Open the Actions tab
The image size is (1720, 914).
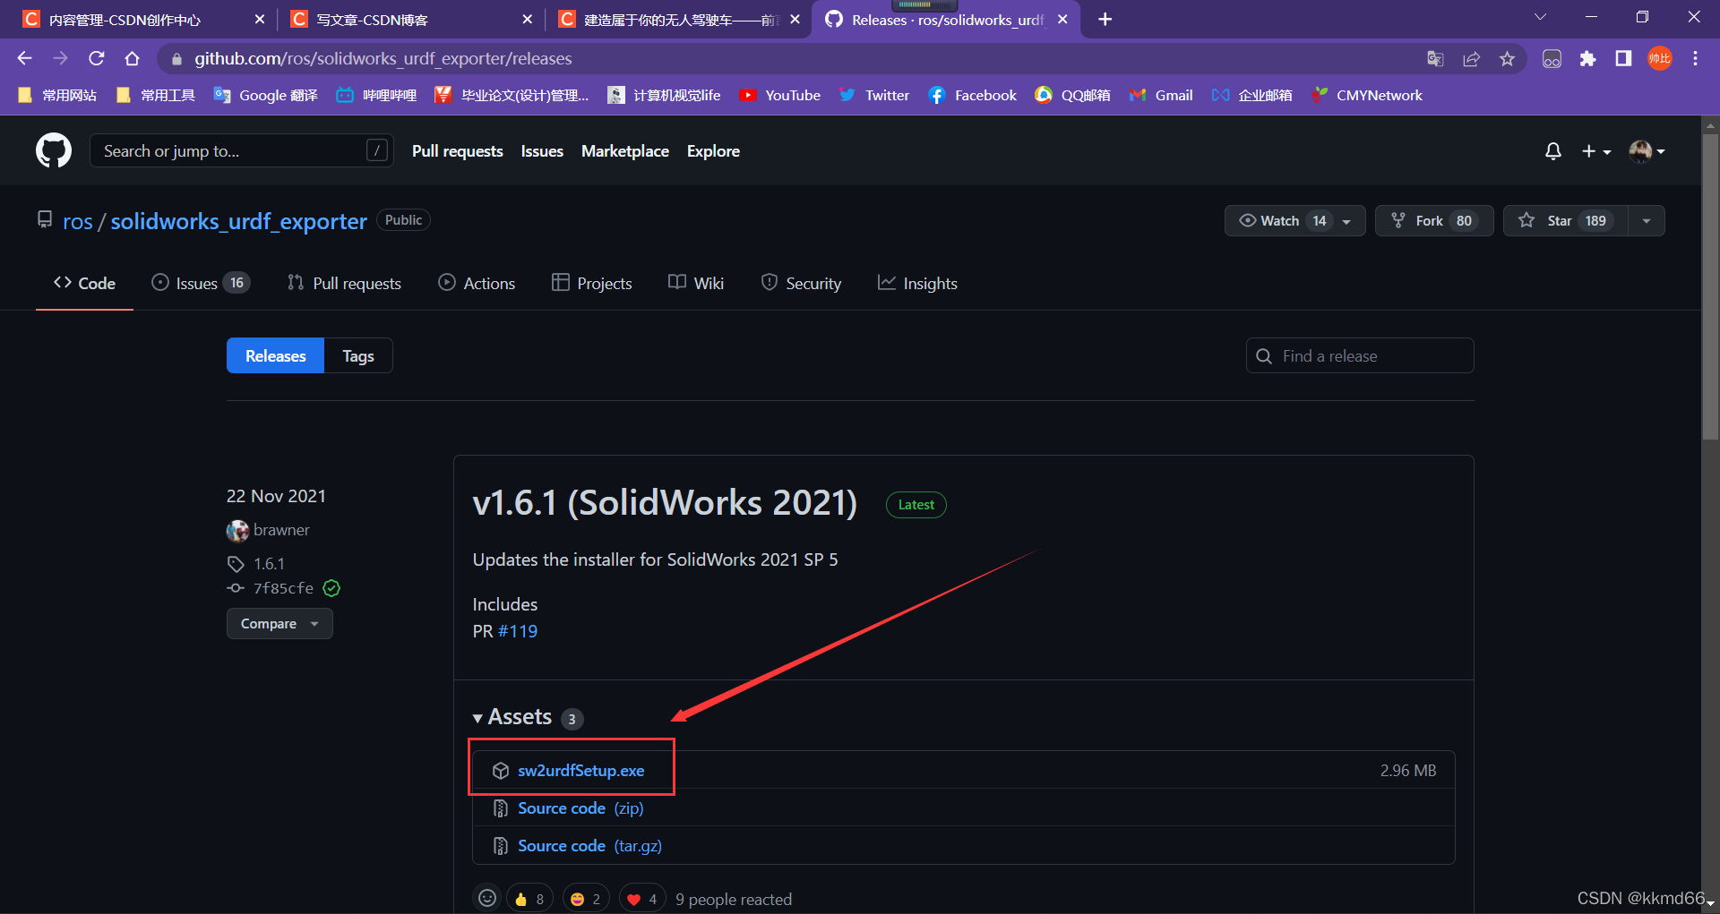pos(477,283)
